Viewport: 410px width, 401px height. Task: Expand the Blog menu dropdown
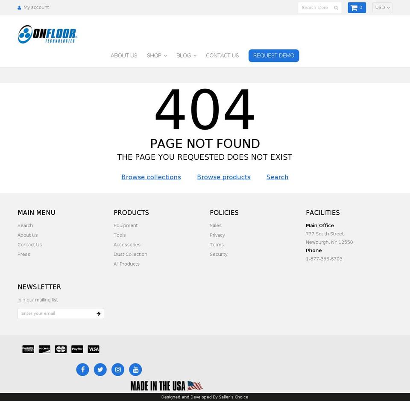point(186,56)
